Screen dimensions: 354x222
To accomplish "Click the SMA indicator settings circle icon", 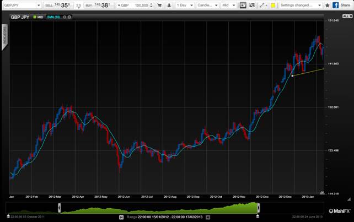I will (x=64, y=17).
